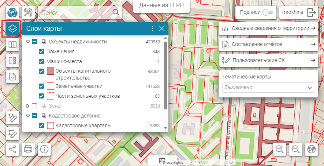
Task: Show full extent with globe icon
Action: click(312, 149)
